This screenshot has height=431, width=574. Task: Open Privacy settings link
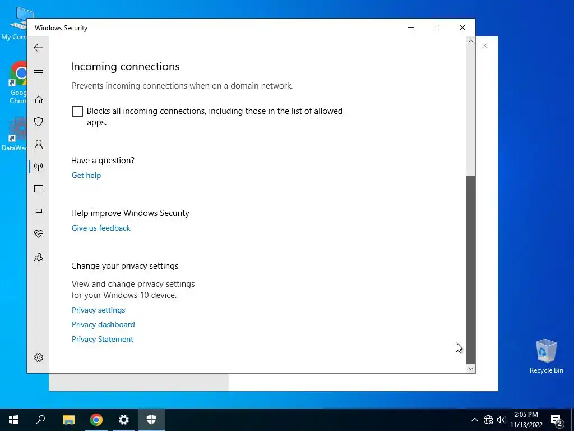[x=99, y=310]
